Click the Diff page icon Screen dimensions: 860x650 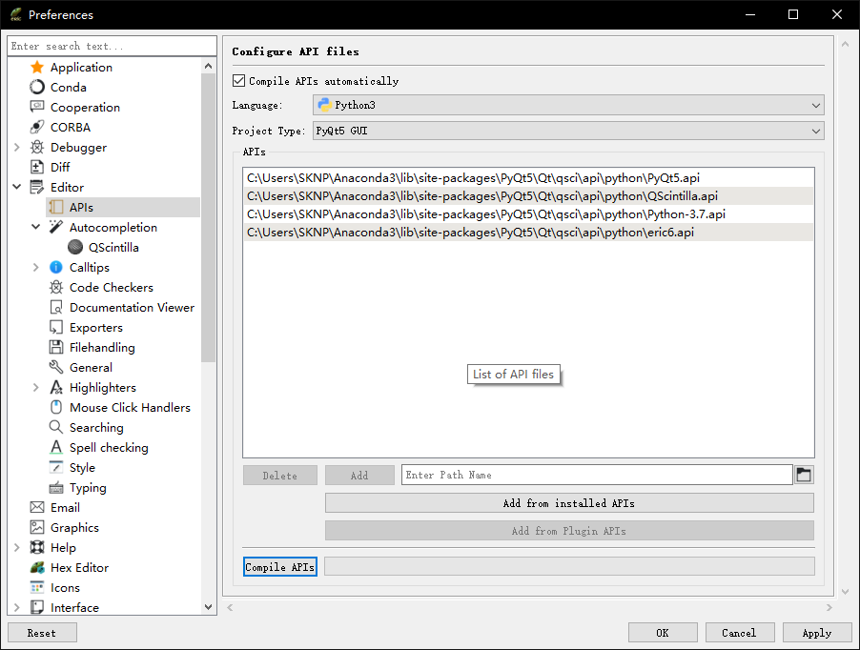coord(37,167)
